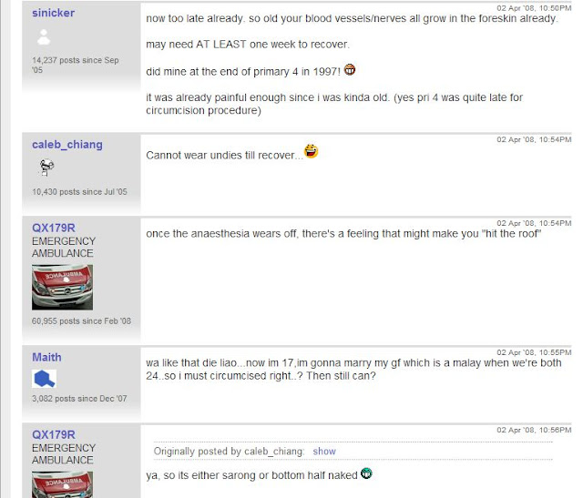
Task: Show the quoted caleb_chiang post
Action: pos(324,452)
